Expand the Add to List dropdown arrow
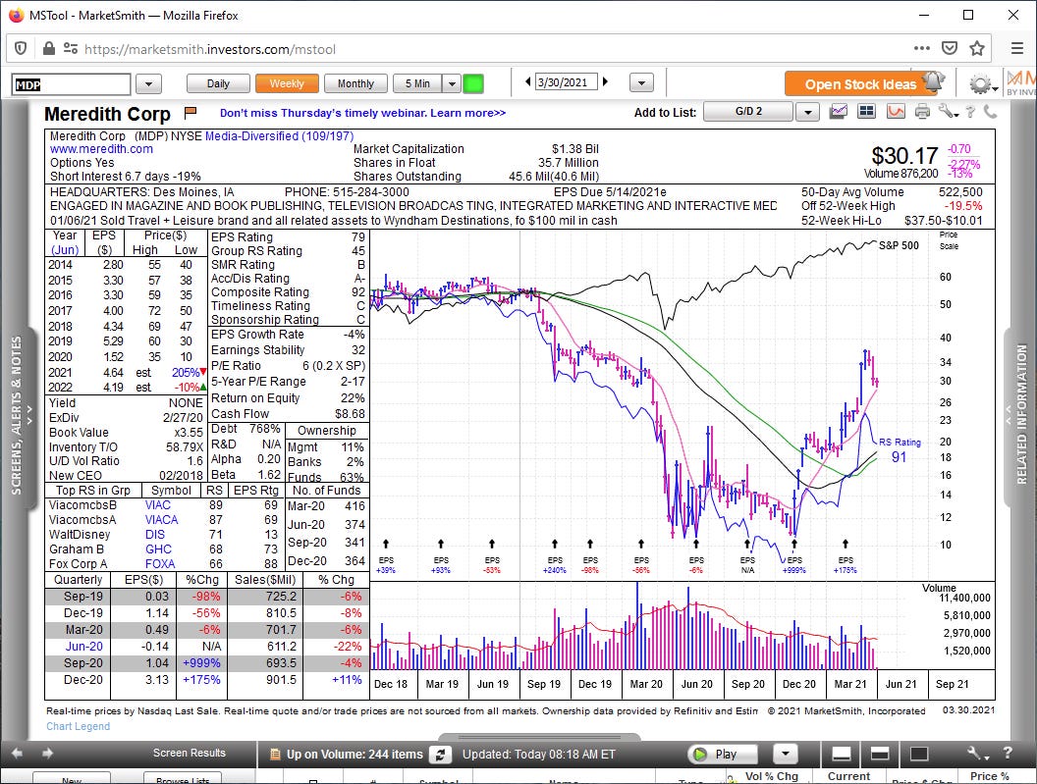 point(807,112)
